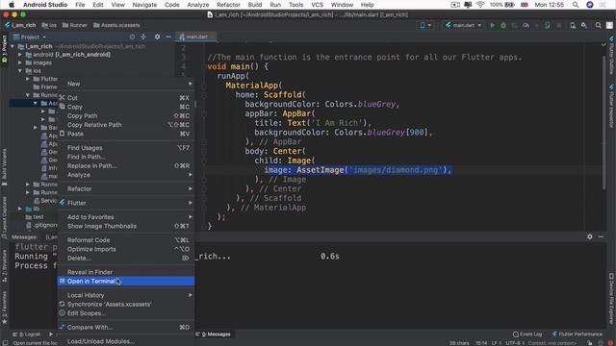Open Messages panel settings gear

(x=590, y=236)
